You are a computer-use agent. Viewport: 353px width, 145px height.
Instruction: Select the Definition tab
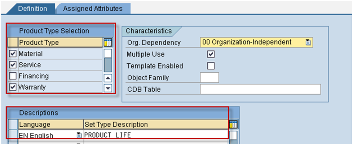click(32, 9)
